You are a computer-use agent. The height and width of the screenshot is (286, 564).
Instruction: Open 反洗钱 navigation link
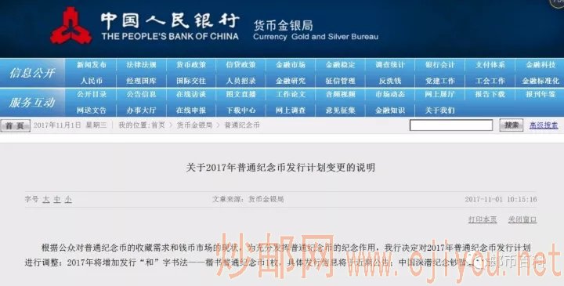[x=390, y=81]
